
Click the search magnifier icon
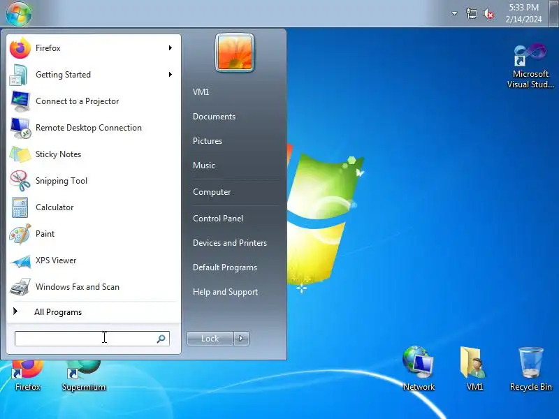(x=161, y=339)
